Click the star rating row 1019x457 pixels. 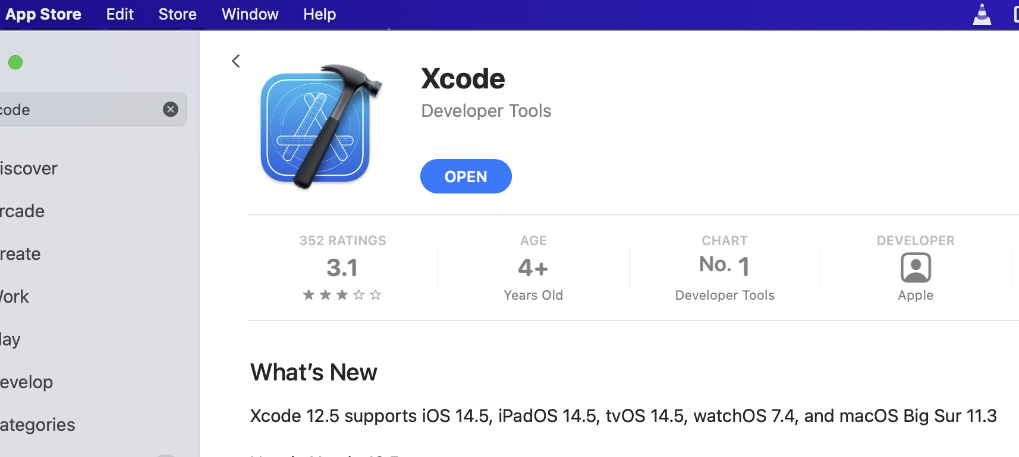tap(342, 295)
